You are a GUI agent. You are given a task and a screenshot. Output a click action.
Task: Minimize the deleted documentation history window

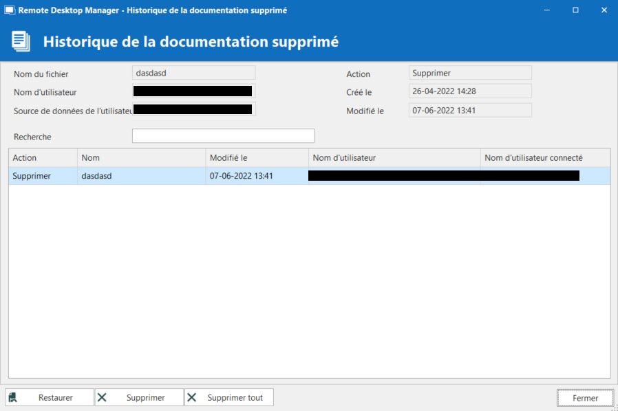tap(548, 10)
